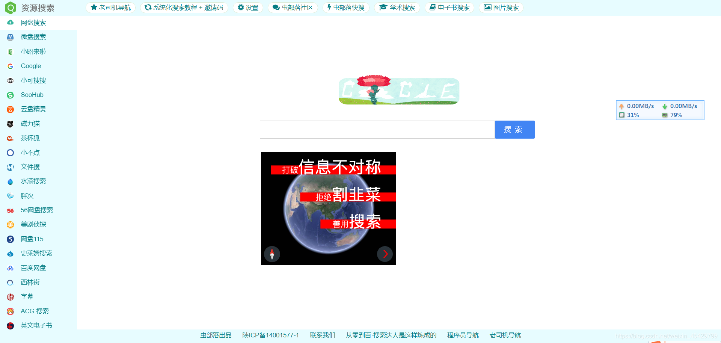721x343 pixels.
Task: Open the 老司机导航 footer link
Action: 505,335
